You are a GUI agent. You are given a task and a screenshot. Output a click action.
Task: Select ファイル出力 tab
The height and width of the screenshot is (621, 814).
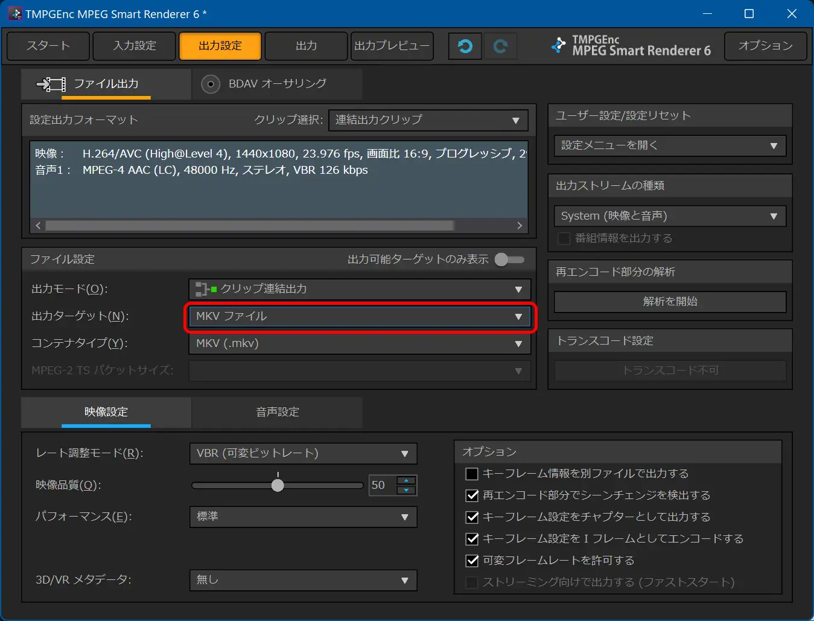coord(106,84)
